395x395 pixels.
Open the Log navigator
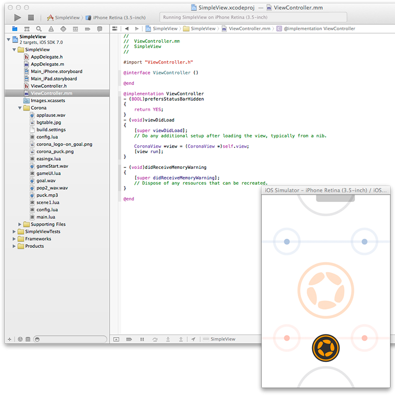click(100, 29)
